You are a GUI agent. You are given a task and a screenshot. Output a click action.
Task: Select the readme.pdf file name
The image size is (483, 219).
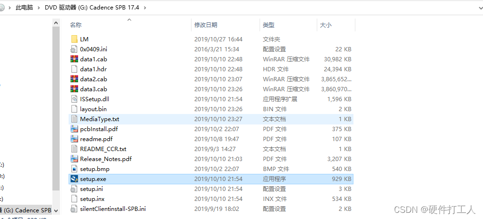click(x=96, y=139)
